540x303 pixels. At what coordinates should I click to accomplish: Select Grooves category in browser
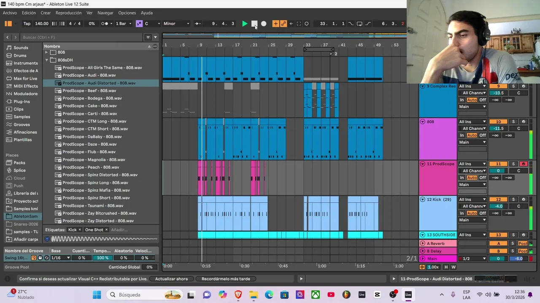tap(22, 125)
